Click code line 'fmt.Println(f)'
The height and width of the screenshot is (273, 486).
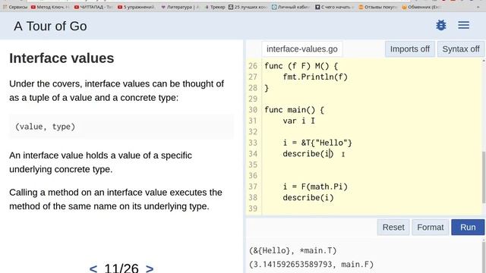315,77
